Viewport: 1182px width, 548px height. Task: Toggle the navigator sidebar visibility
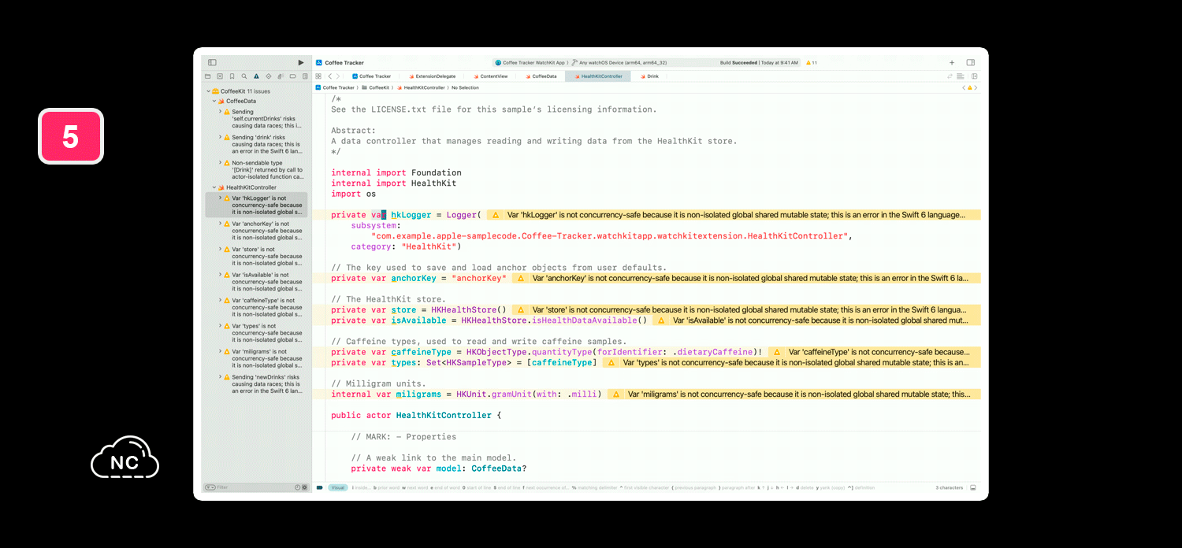(212, 62)
